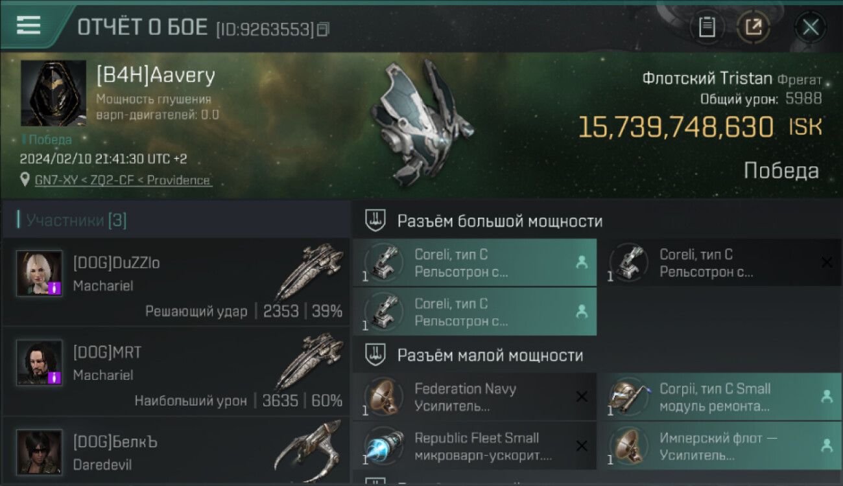Close the battle report window

tap(811, 27)
